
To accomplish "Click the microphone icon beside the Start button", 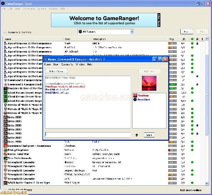I will pos(136,135).
